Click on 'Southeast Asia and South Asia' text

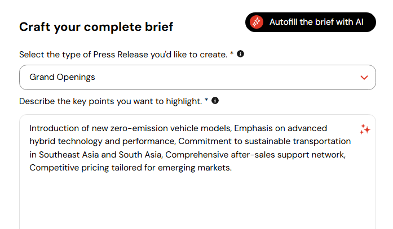pos(101,155)
